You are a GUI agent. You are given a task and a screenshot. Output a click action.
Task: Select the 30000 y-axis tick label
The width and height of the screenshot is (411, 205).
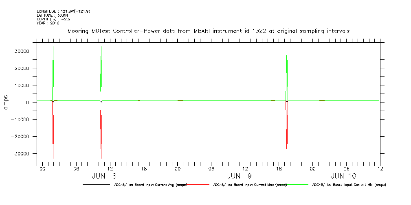pos(23,51)
